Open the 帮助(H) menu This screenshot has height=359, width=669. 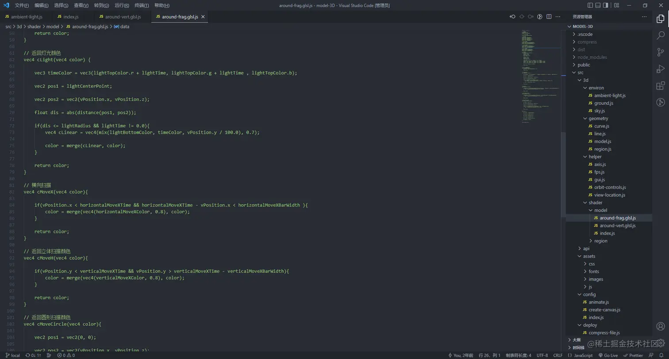(x=162, y=5)
